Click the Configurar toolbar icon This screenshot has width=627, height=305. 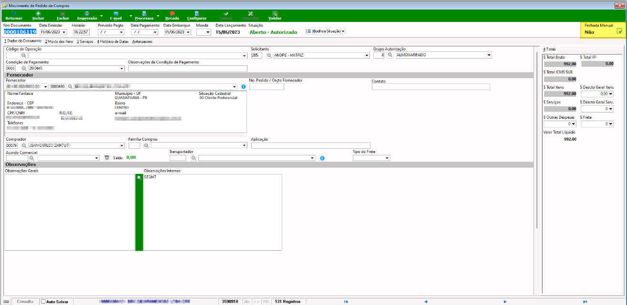197,16
